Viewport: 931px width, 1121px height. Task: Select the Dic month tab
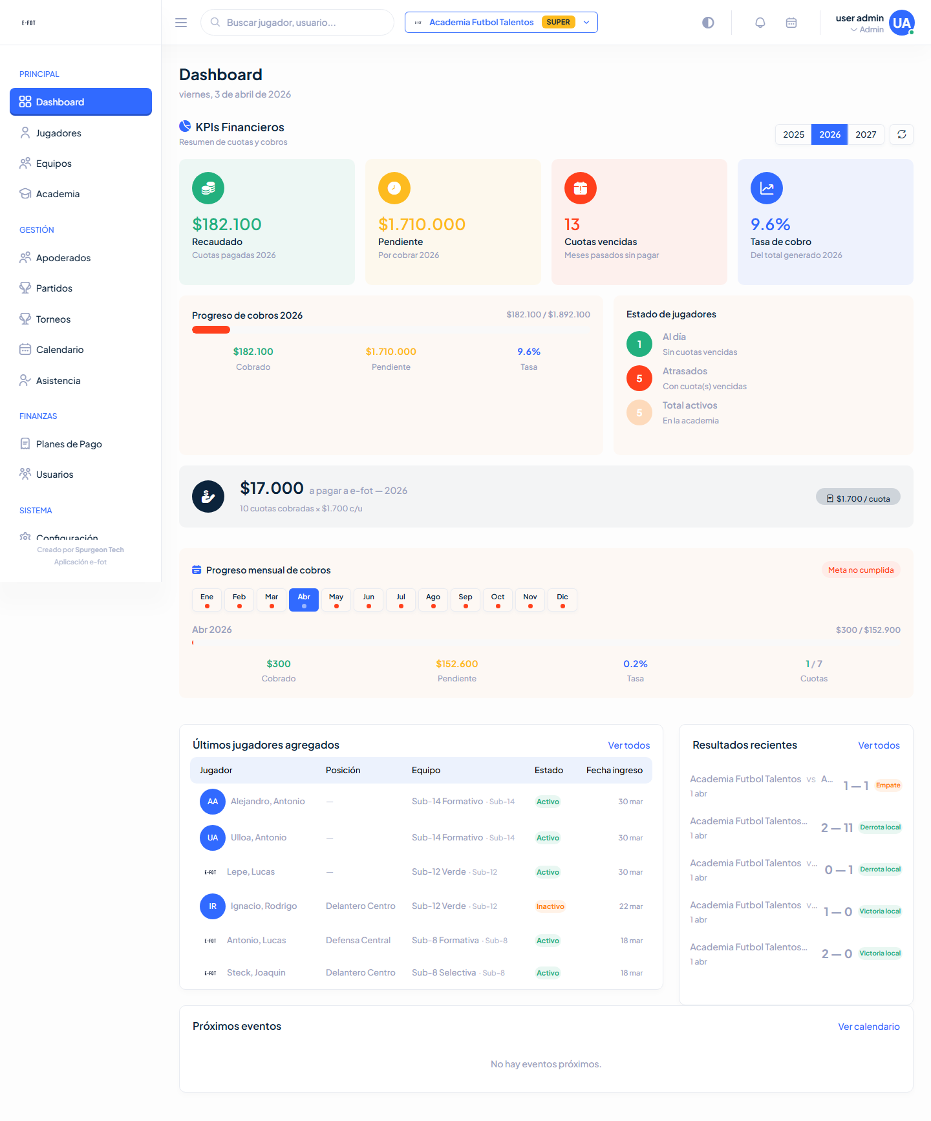click(x=562, y=600)
